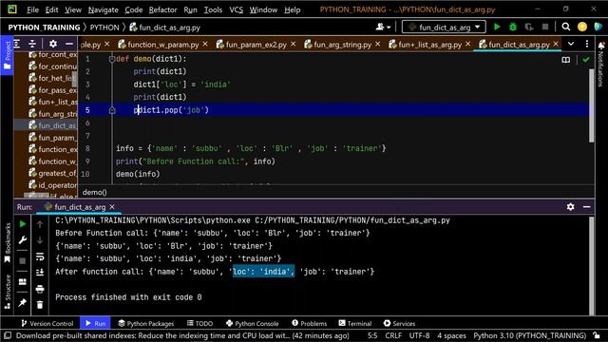Image resolution: width=608 pixels, height=342 pixels.
Task: Fold the demo function at line 1
Action: [112, 59]
